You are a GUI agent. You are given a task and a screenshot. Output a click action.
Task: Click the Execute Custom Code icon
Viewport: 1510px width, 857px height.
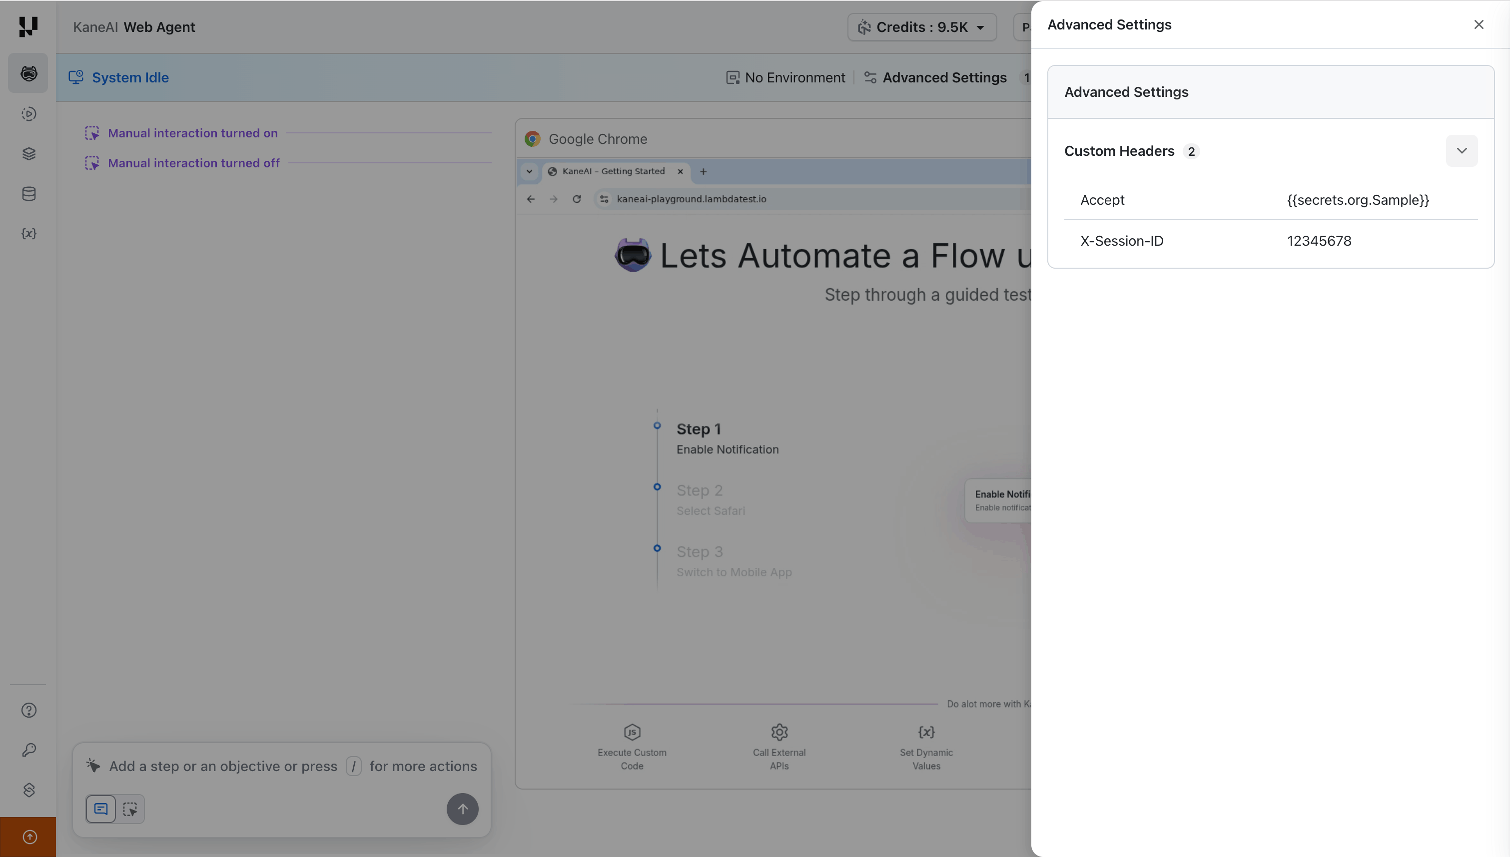click(x=632, y=732)
